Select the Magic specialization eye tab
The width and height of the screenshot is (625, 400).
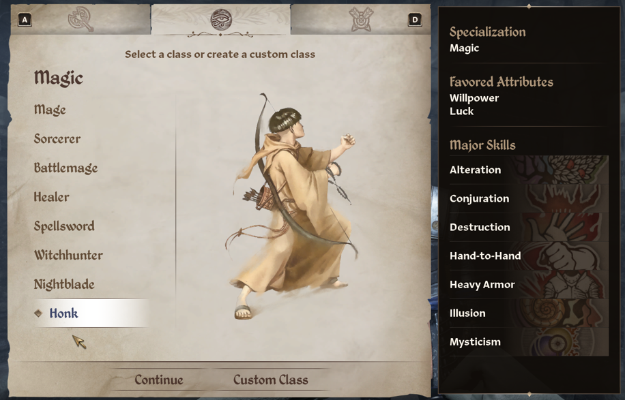click(221, 19)
